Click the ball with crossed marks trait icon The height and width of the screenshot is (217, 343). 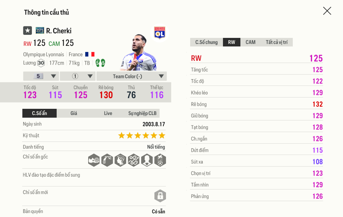160,160
